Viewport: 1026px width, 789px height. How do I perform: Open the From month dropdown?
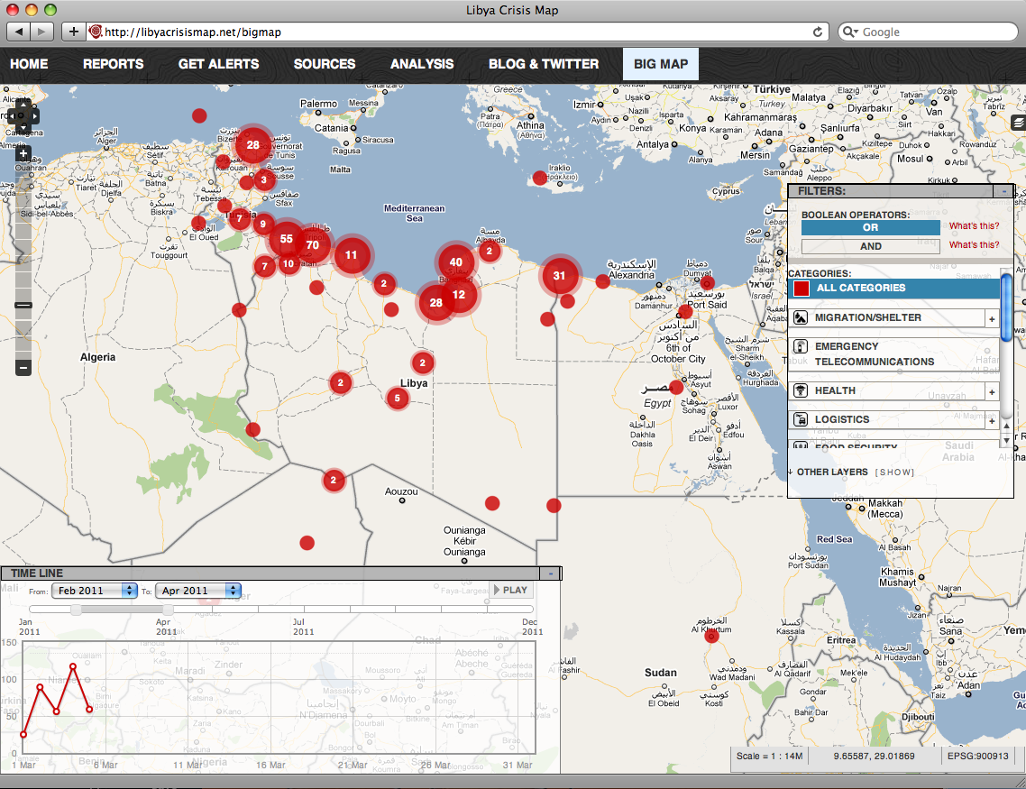[95, 590]
